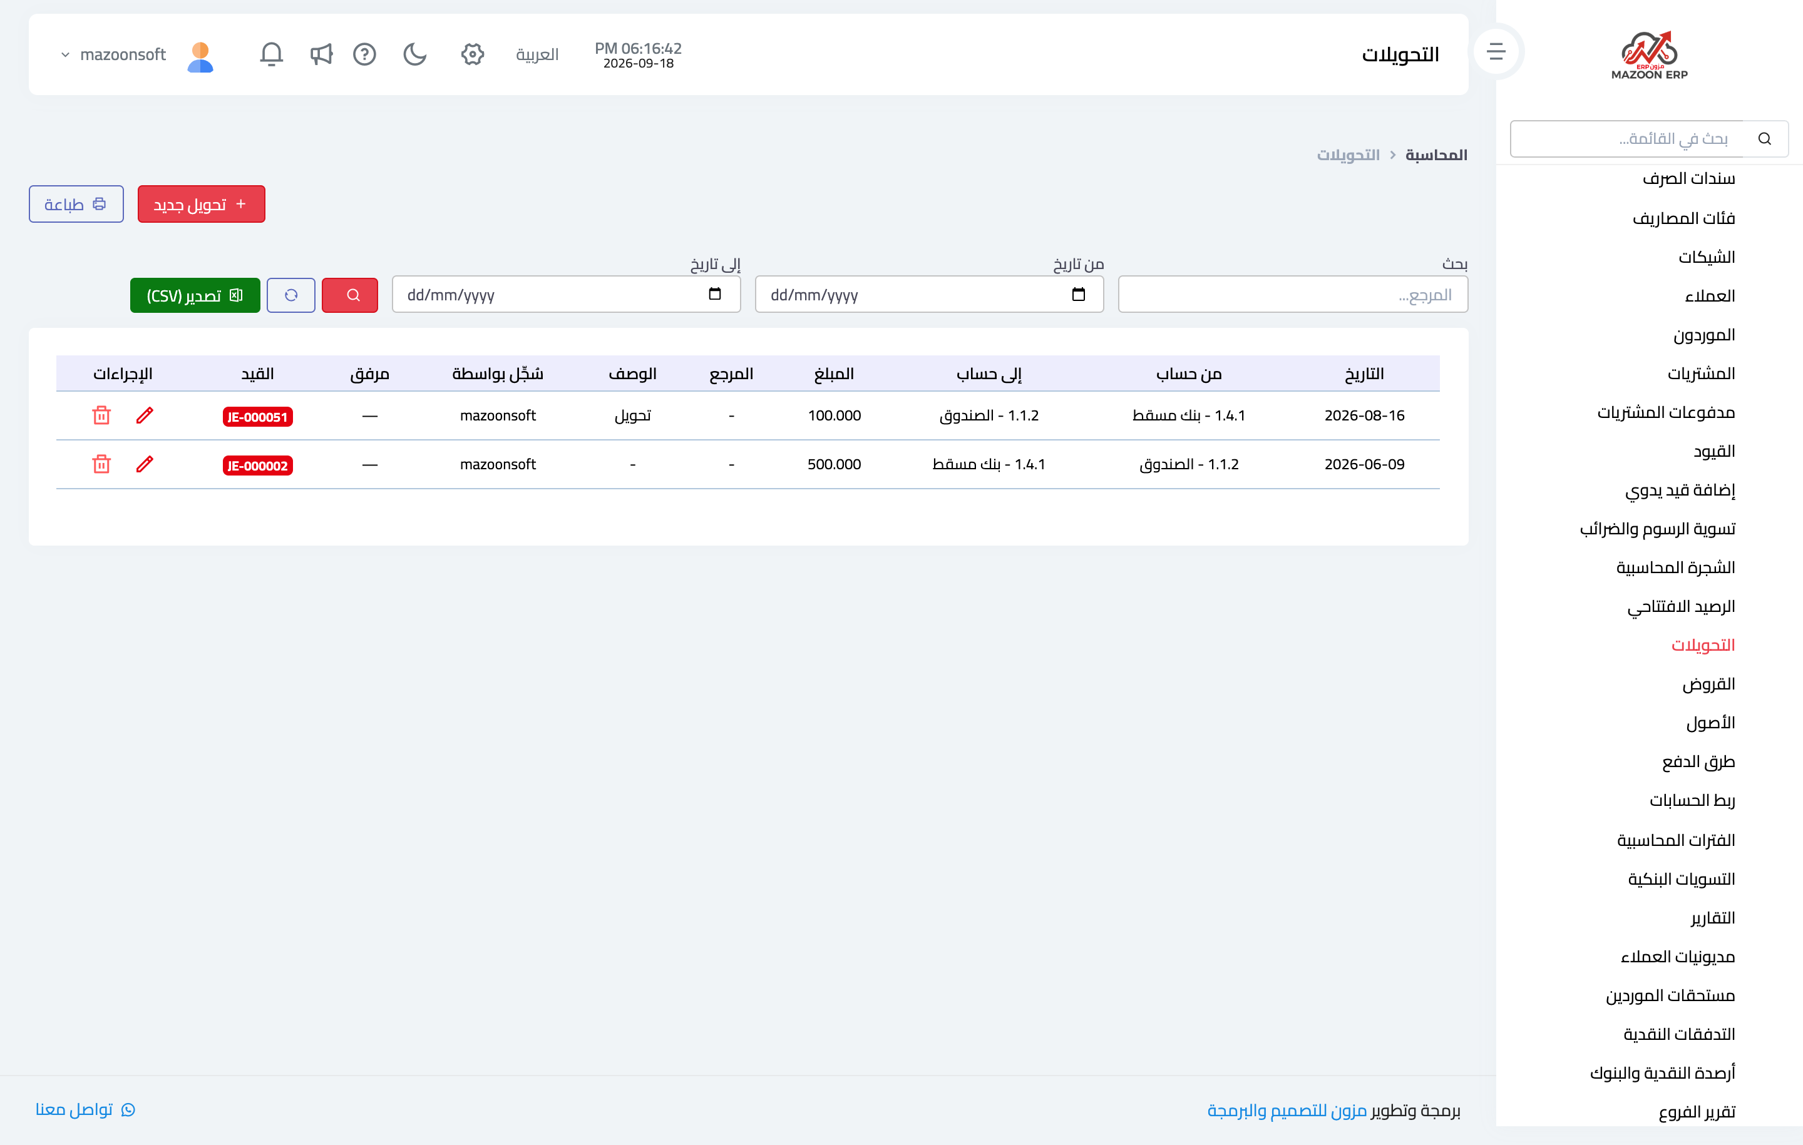Click the sidebar search magnifier icon
This screenshot has height=1145, width=1803.
click(x=1765, y=139)
